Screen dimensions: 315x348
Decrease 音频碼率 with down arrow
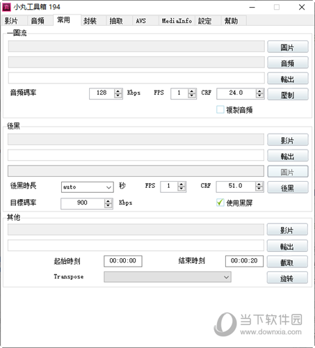point(118,96)
